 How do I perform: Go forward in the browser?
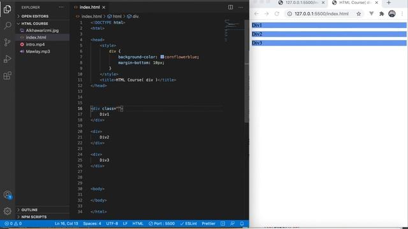266,14
